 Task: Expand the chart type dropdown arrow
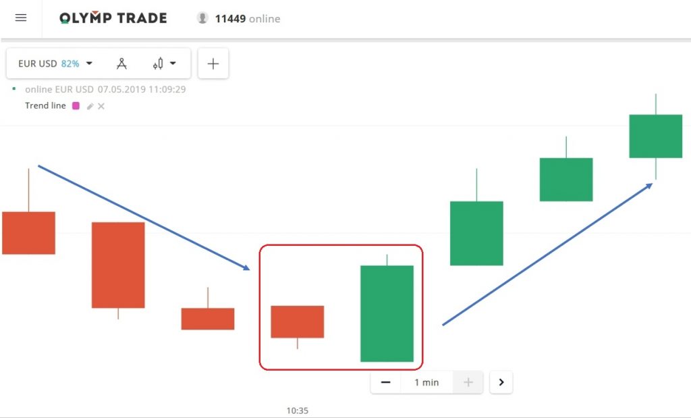click(173, 63)
